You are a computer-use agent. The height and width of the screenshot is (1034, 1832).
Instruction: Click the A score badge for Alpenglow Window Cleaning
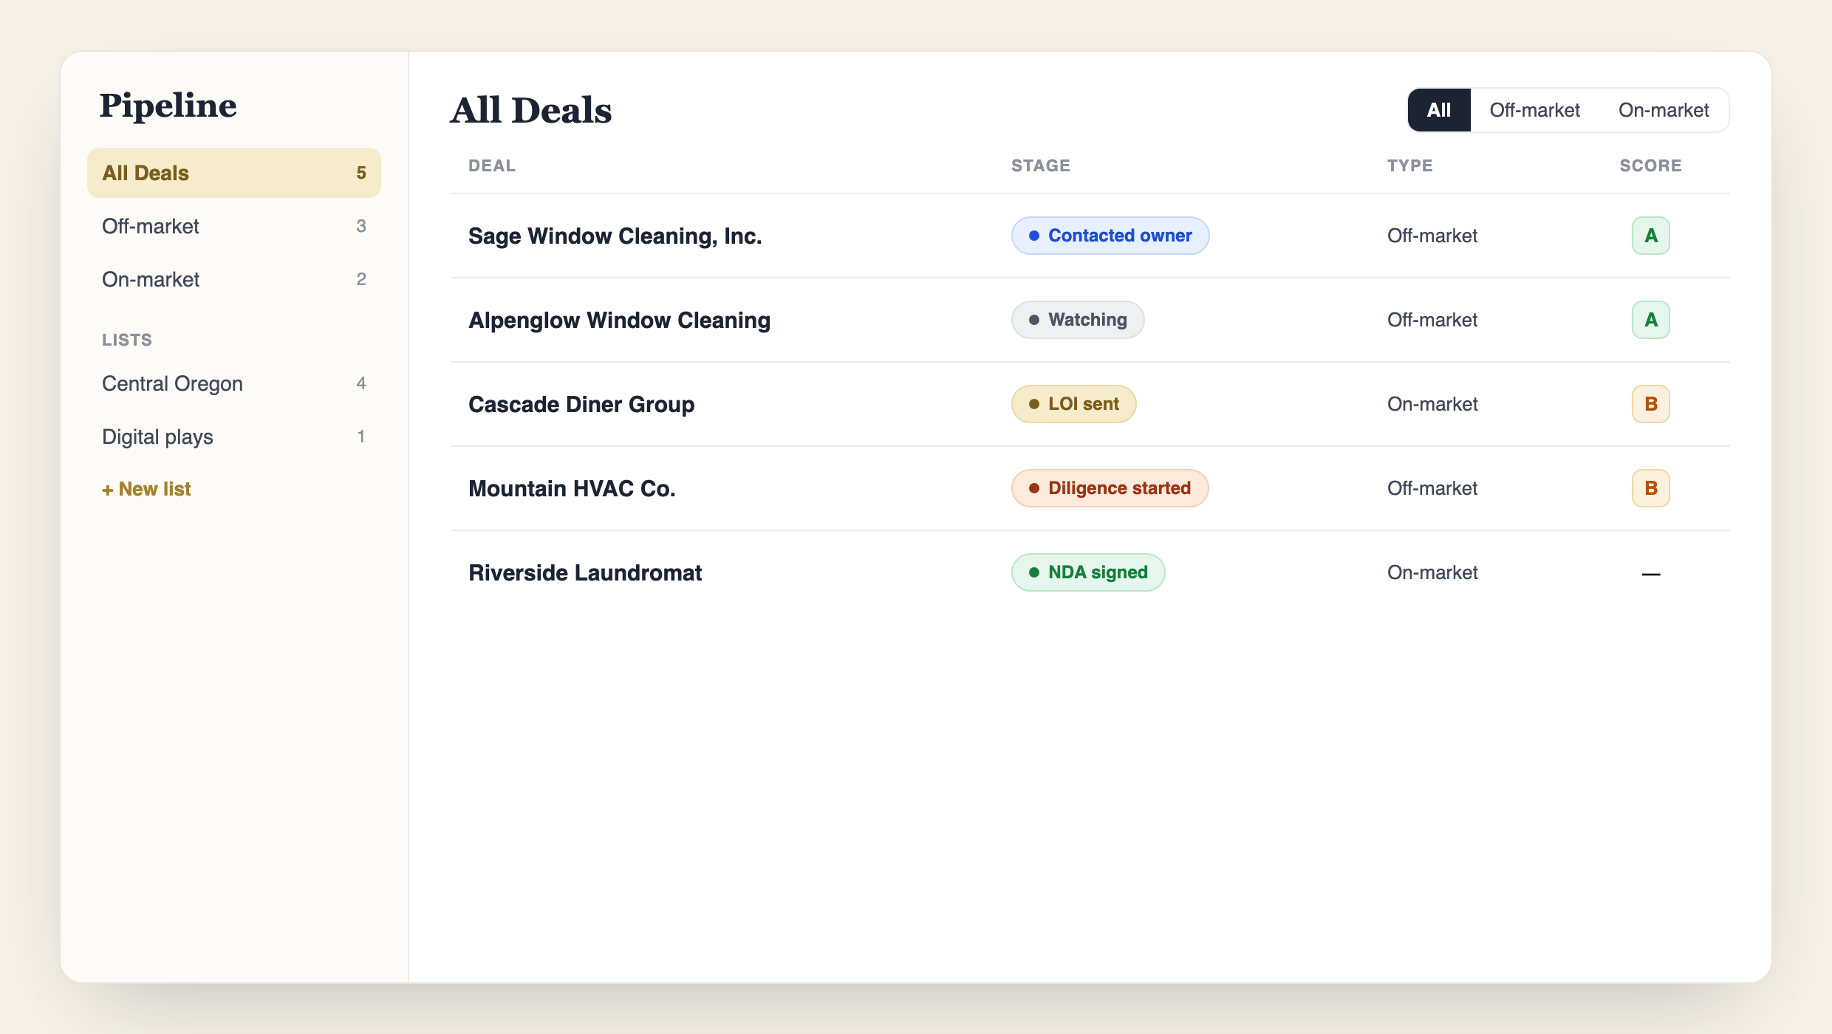[1650, 320]
